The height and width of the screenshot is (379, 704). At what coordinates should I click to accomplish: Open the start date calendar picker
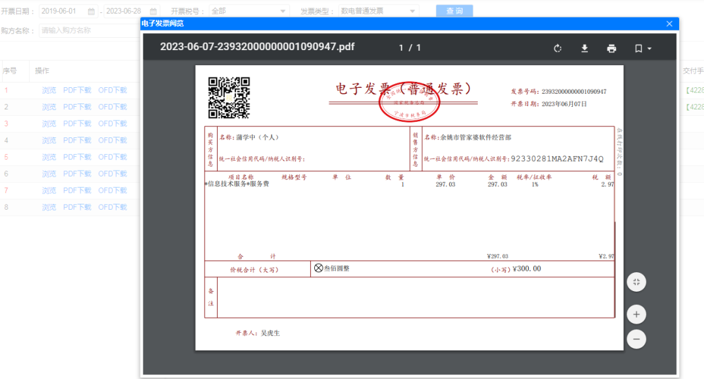(x=91, y=12)
